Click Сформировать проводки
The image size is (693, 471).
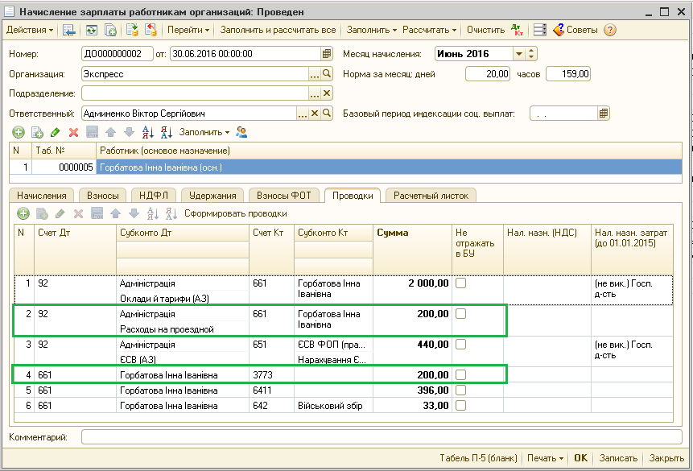(236, 214)
